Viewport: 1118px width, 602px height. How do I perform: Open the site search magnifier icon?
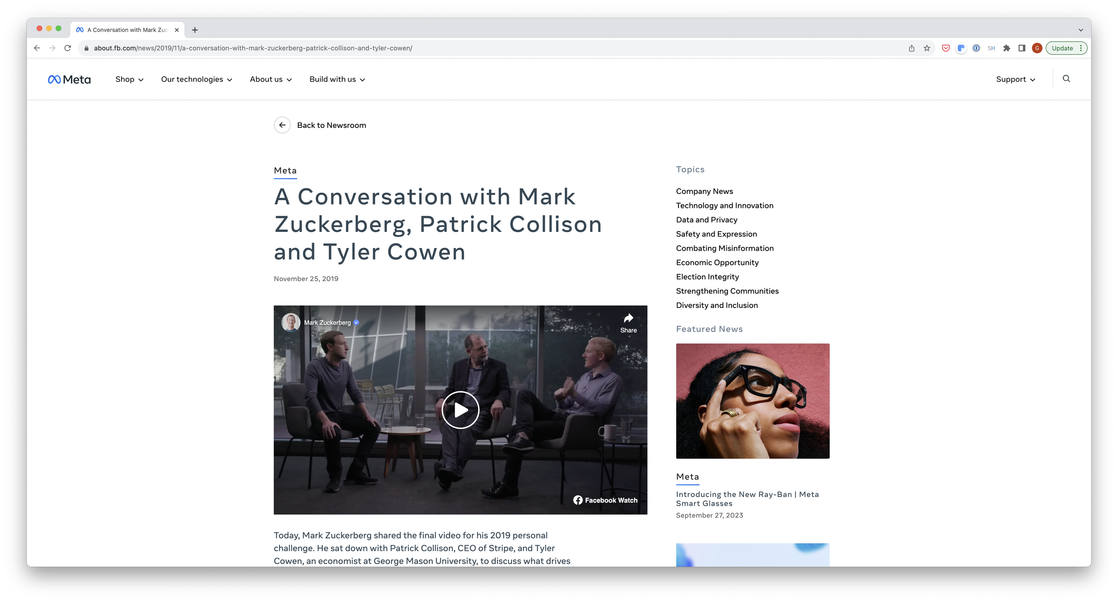[1066, 79]
